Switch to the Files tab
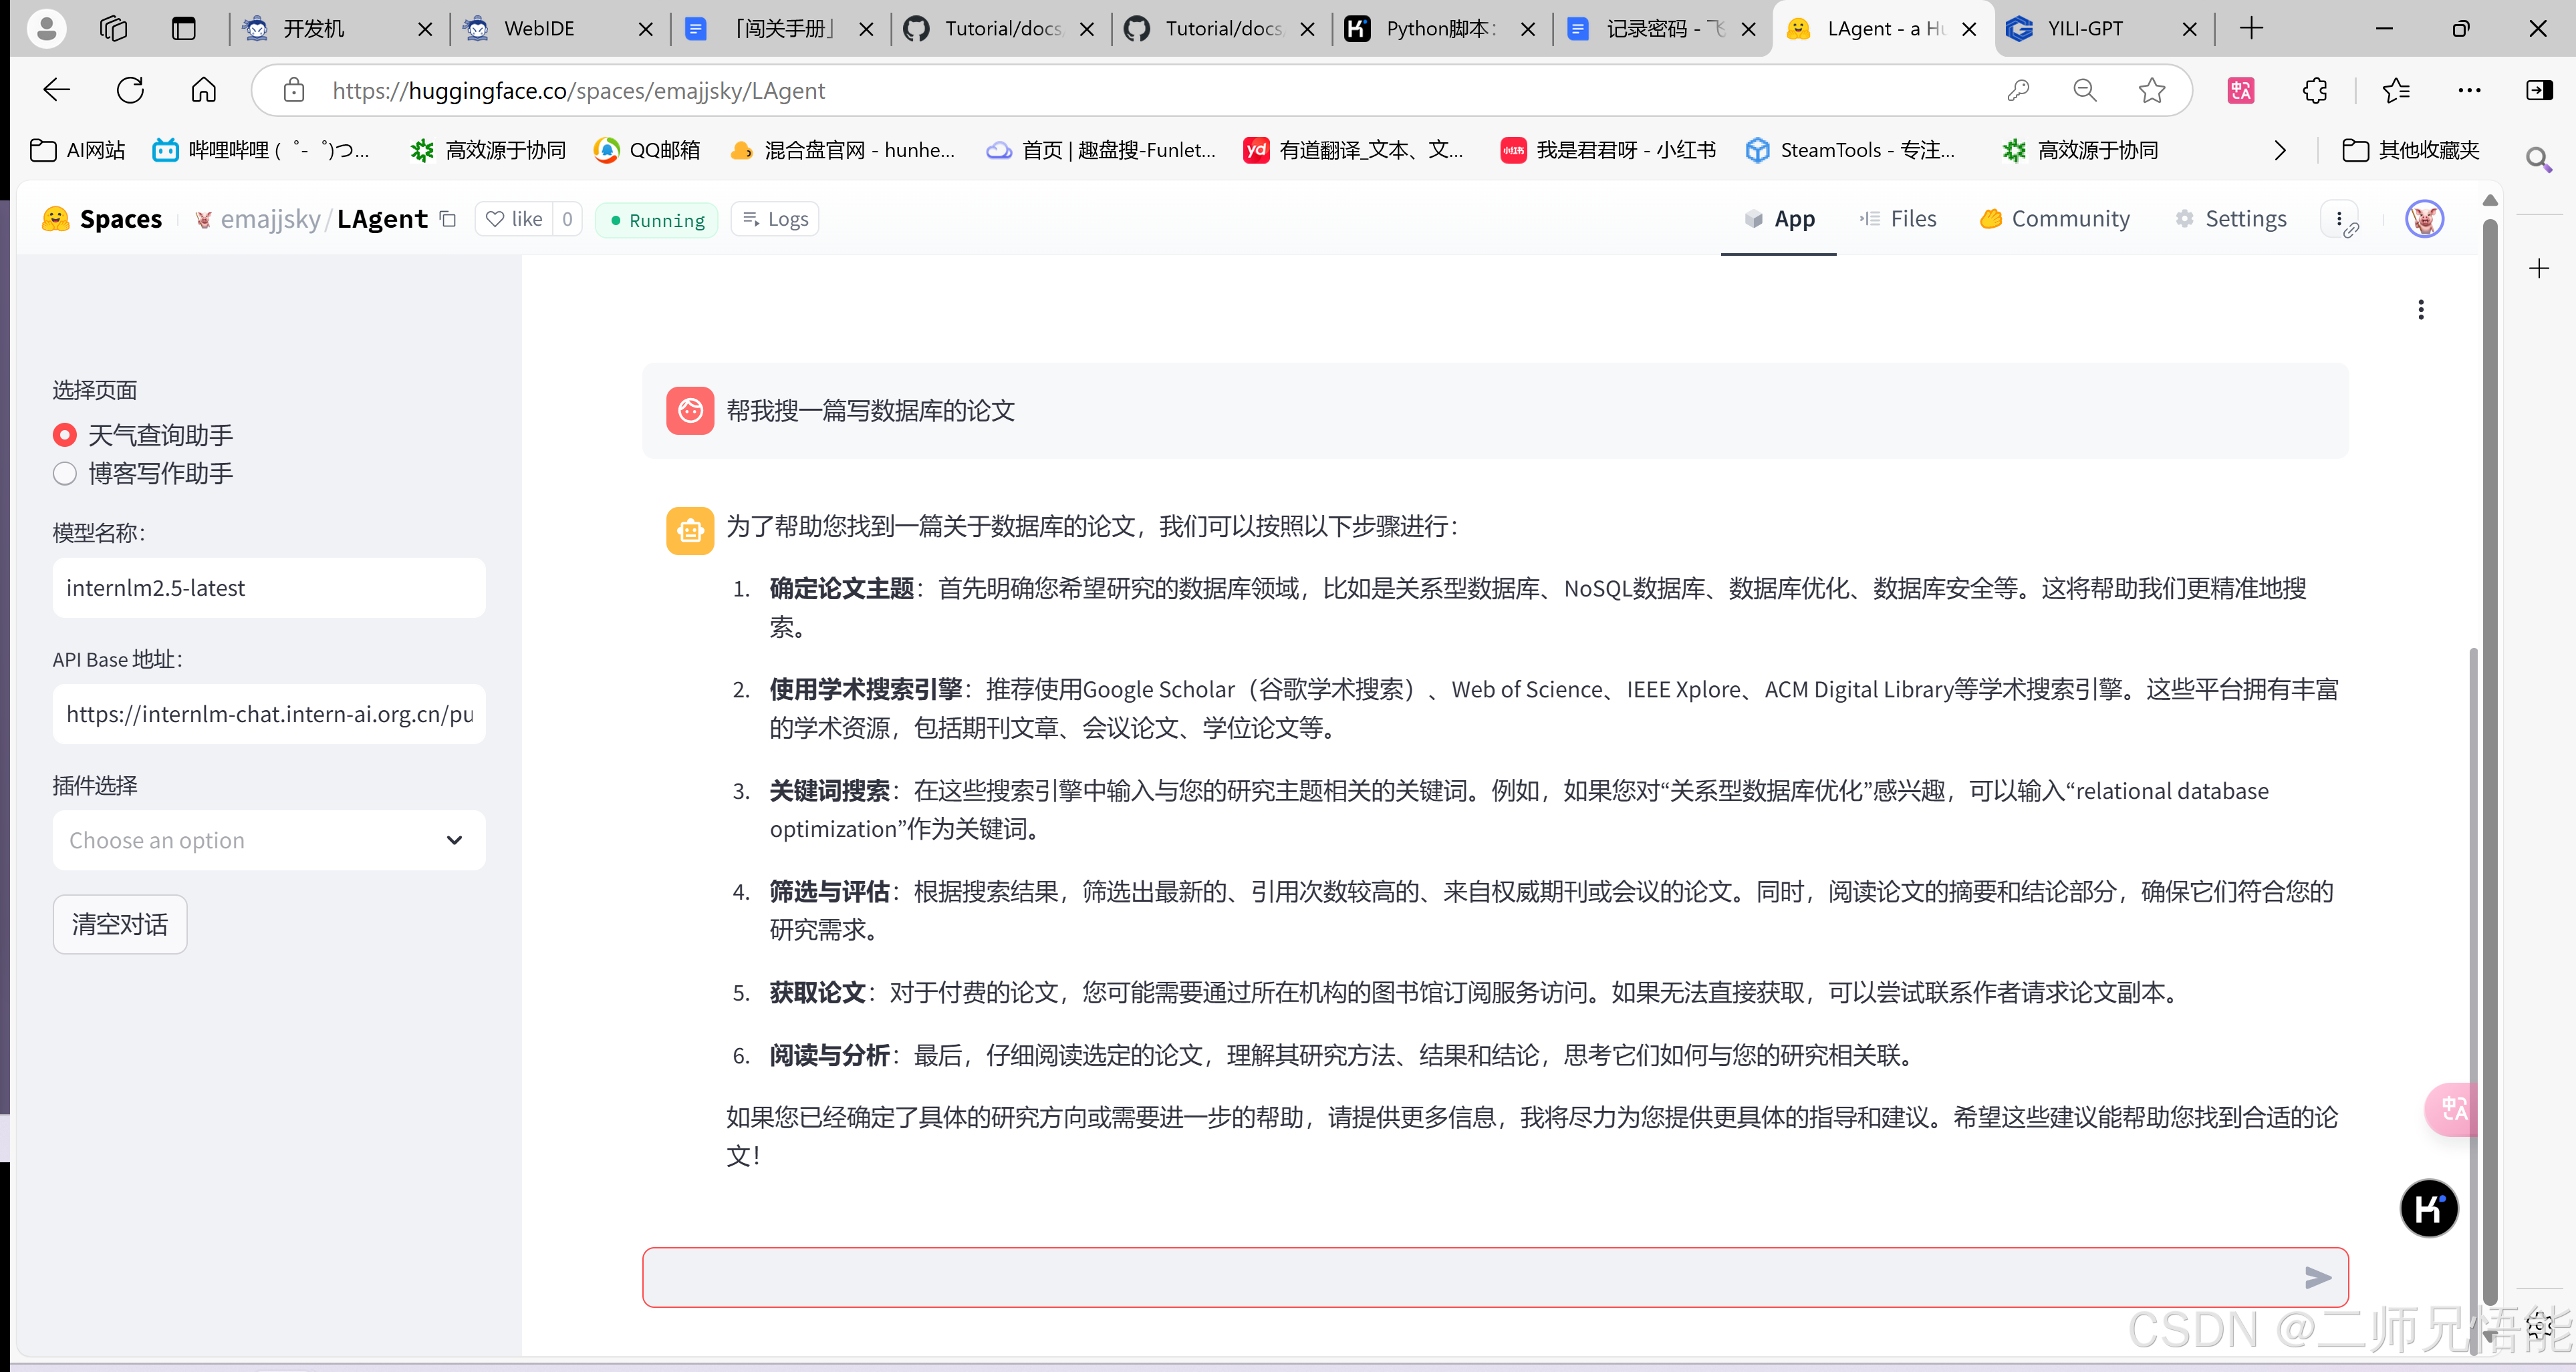Image resolution: width=2576 pixels, height=1372 pixels. (x=1898, y=219)
